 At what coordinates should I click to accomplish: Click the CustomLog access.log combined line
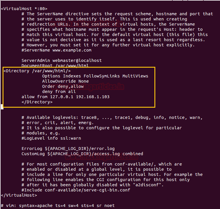[x=82, y=154]
